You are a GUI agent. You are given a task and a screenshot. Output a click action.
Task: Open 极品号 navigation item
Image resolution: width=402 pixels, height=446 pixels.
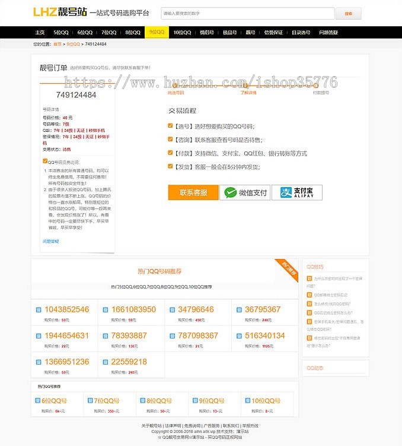click(x=229, y=33)
